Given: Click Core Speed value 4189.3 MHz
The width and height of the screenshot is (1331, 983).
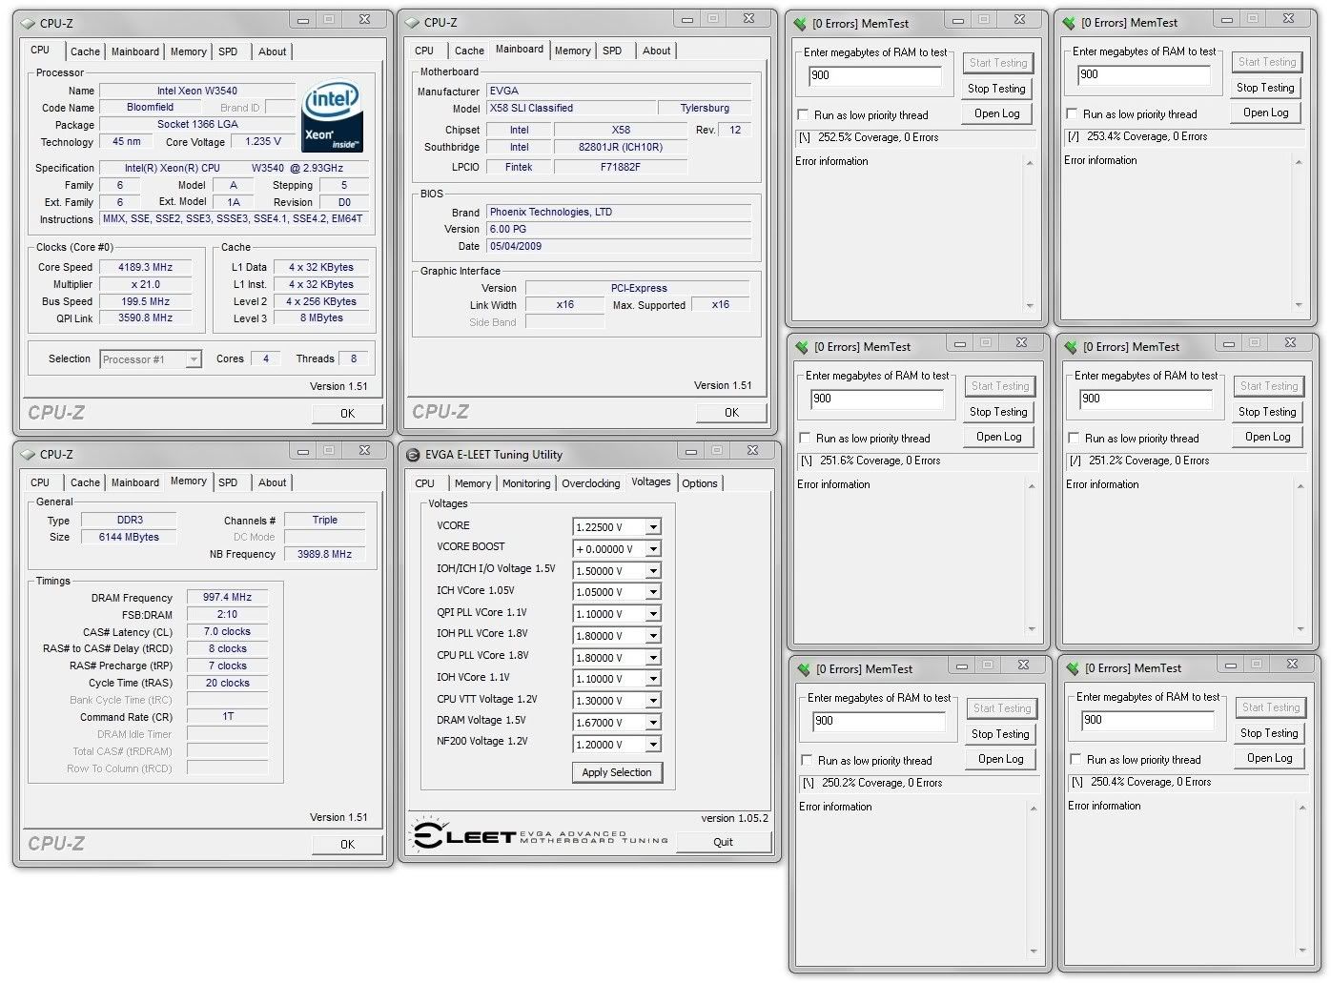Looking at the screenshot, I should (x=146, y=268).
